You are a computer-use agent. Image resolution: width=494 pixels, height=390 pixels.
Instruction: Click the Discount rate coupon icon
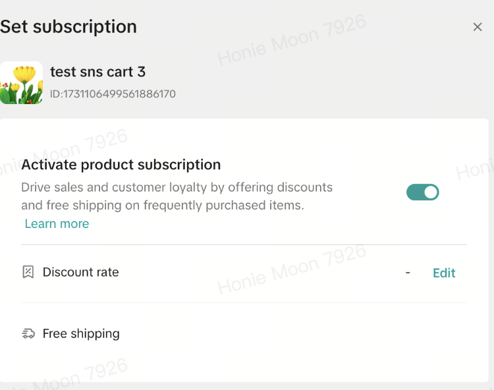point(28,272)
